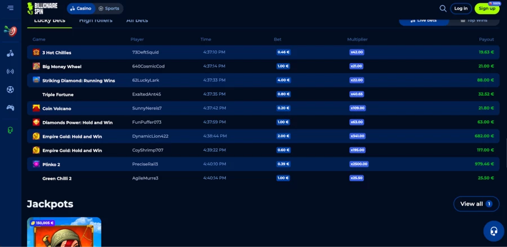Click the 979.46 € payout value
The height and width of the screenshot is (247, 507).
pos(484,164)
